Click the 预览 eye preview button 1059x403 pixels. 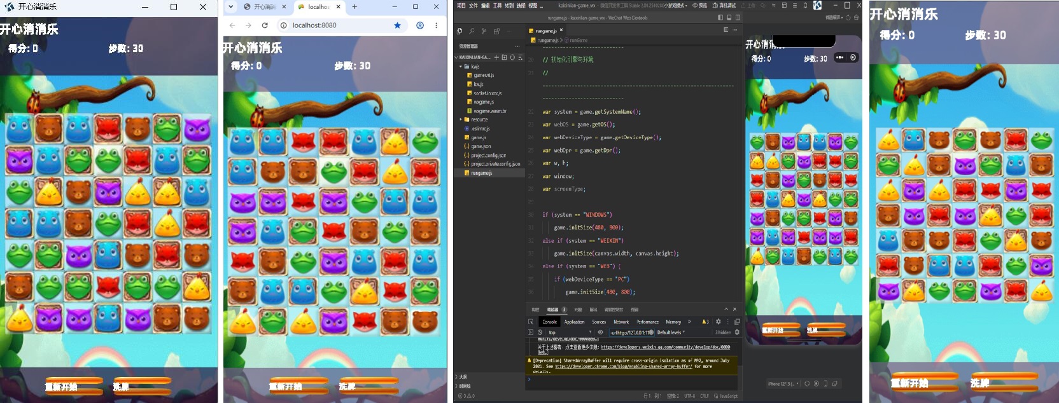pos(699,5)
